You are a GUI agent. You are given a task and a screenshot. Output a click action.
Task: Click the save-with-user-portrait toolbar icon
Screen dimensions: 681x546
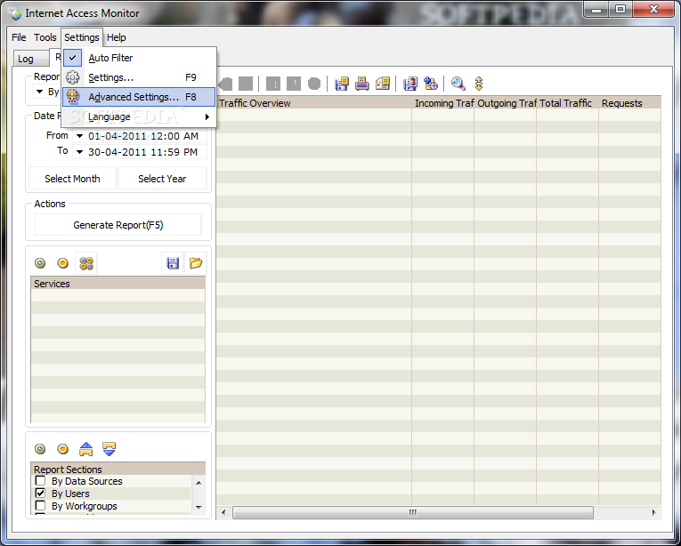click(410, 84)
